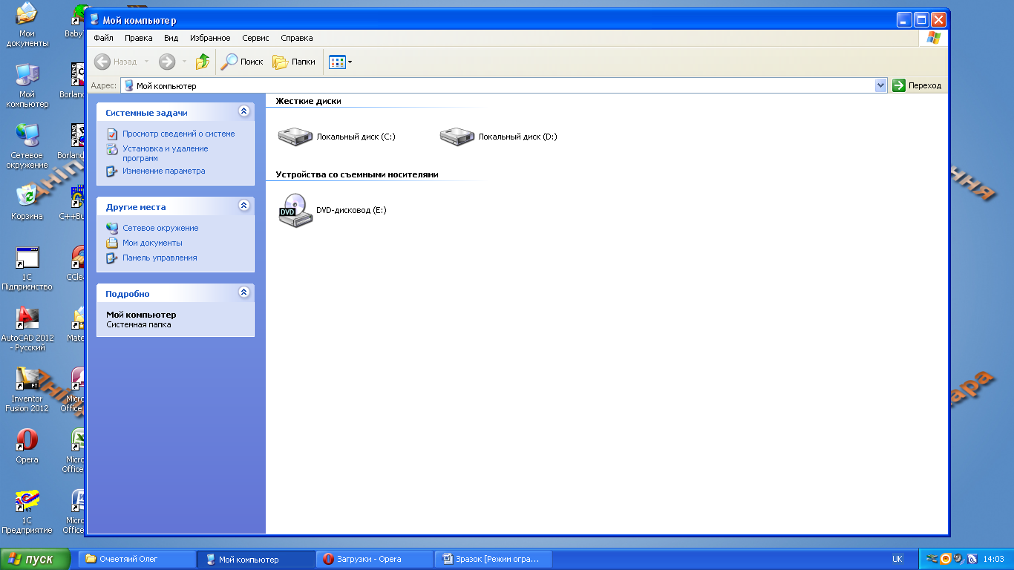Open Back history dropdown arrow

pyautogui.click(x=146, y=62)
